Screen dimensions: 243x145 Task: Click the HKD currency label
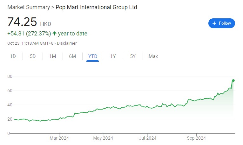(x=45, y=24)
